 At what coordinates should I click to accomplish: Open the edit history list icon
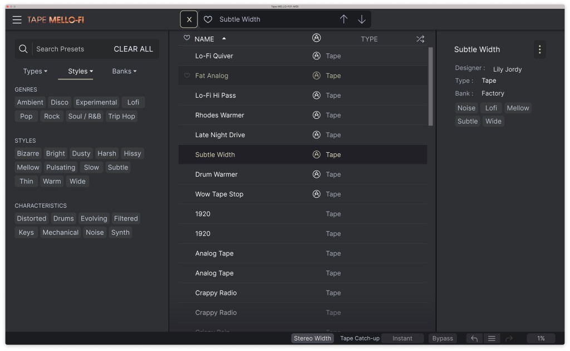pos(492,338)
